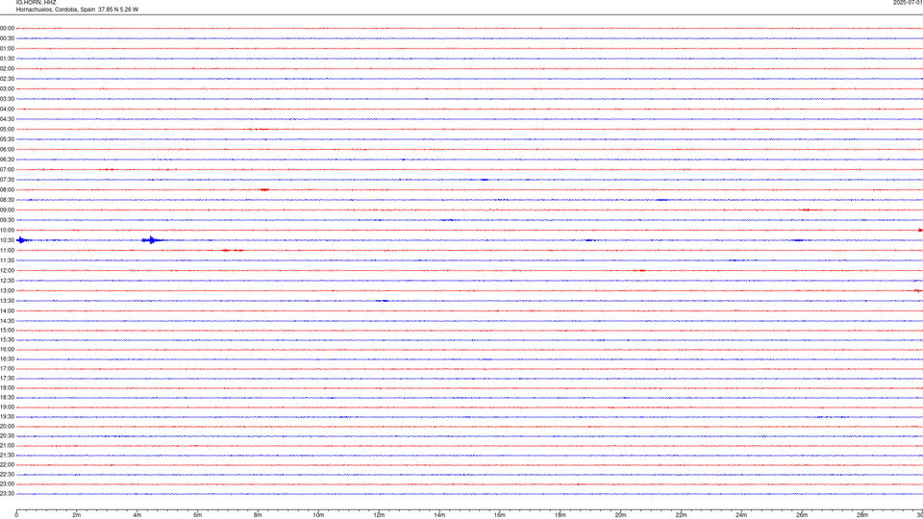Select the 4m axis tick label
Image resolution: width=923 pixels, height=519 pixels.
pos(137,515)
